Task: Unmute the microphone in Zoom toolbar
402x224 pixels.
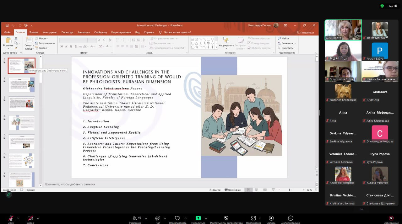Action: [11, 218]
